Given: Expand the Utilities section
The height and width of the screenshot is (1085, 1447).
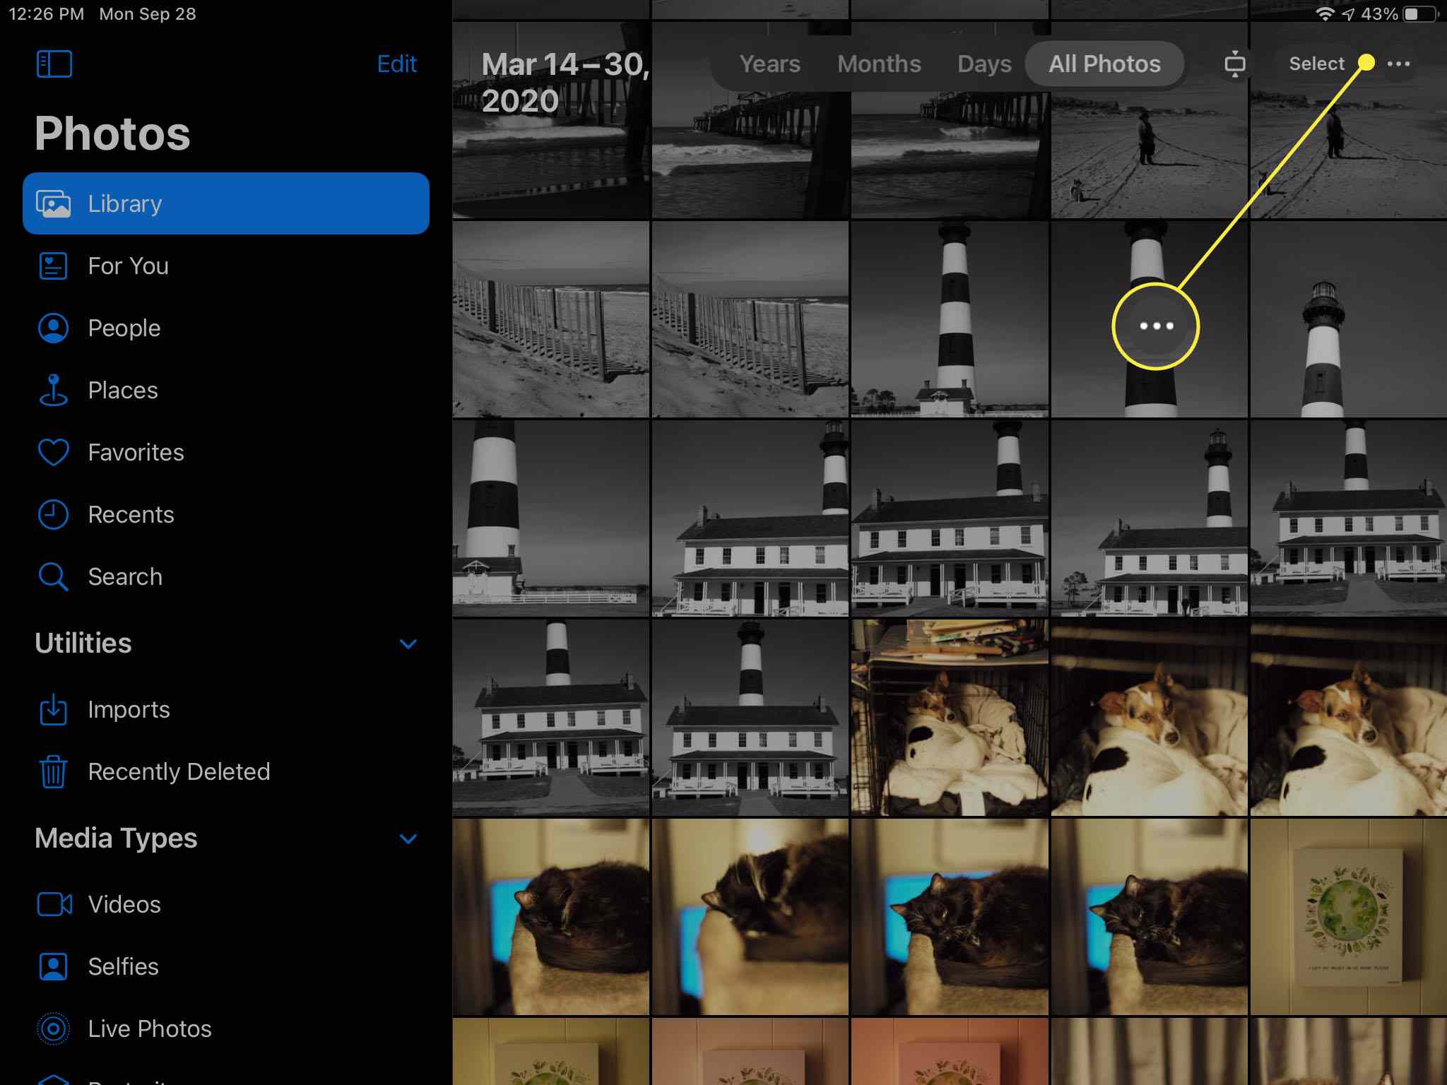Looking at the screenshot, I should pyautogui.click(x=409, y=644).
